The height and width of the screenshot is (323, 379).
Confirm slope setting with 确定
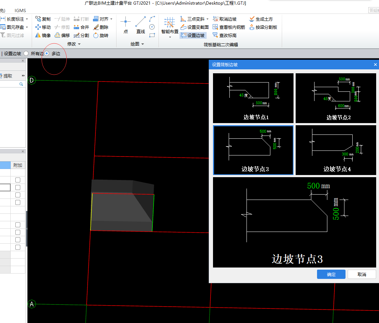331,275
